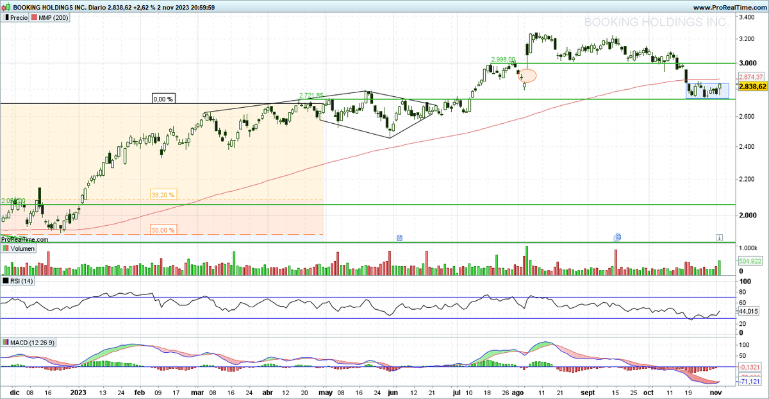The height and width of the screenshot is (399, 769).
Task: Click the 3.000 price axis label
Action: pos(749,64)
